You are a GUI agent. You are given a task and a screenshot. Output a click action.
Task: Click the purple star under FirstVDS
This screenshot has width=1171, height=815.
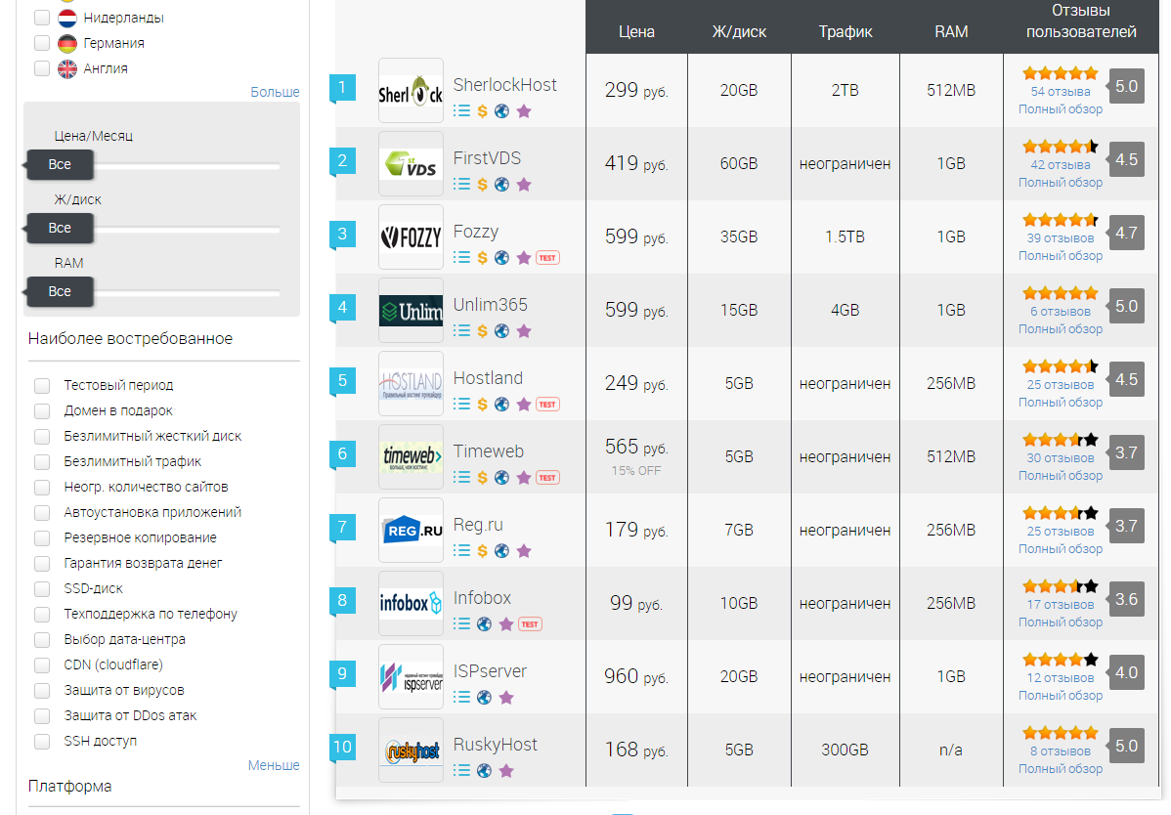[524, 185]
